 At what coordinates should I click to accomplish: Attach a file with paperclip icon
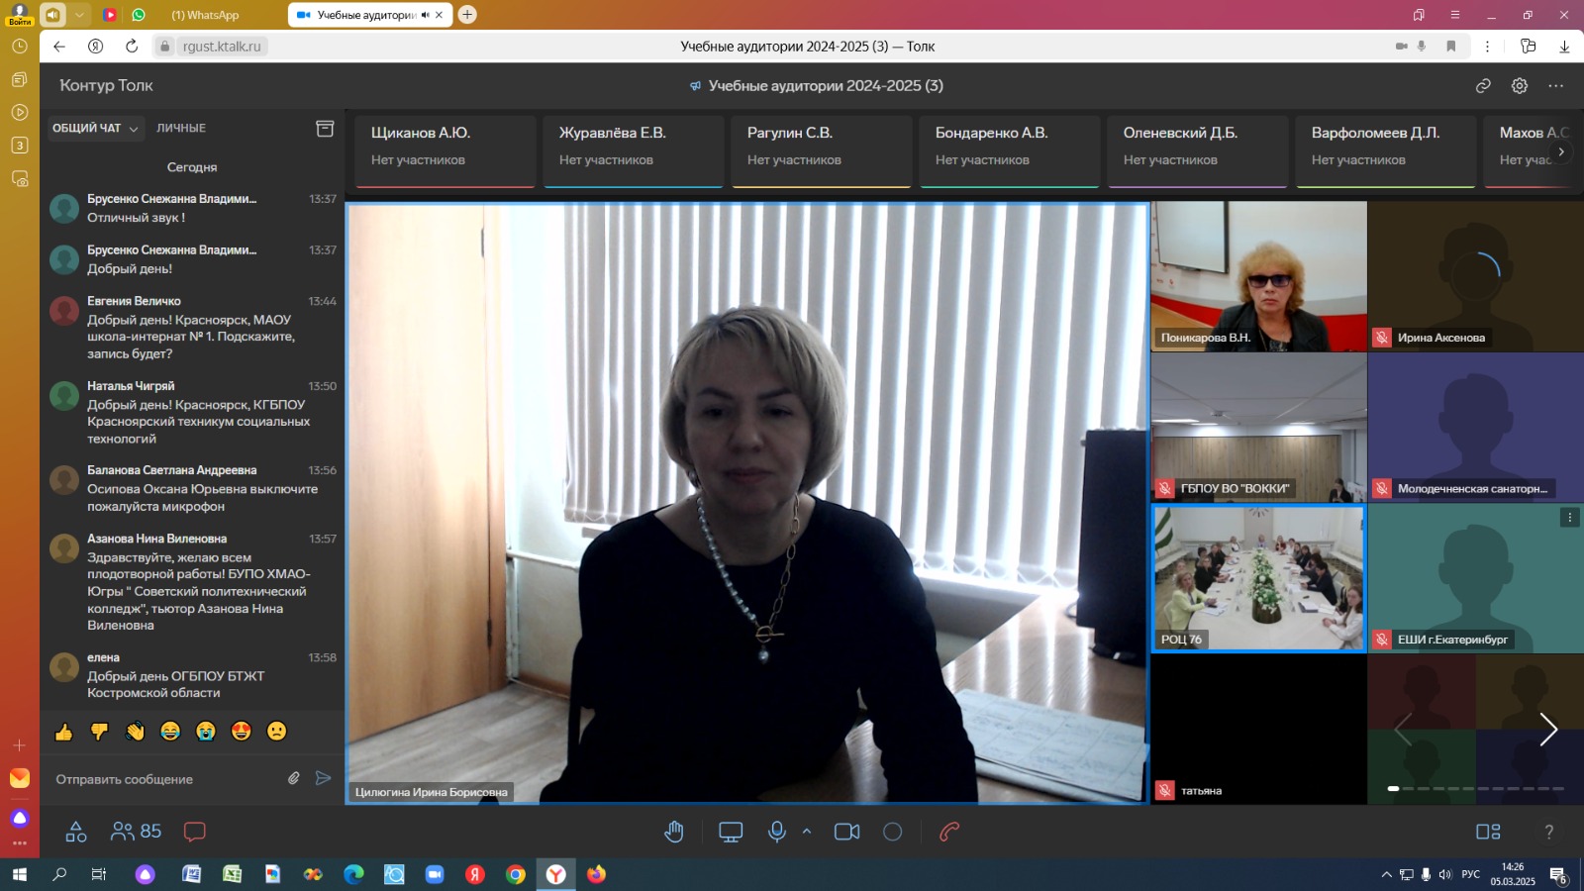(294, 778)
